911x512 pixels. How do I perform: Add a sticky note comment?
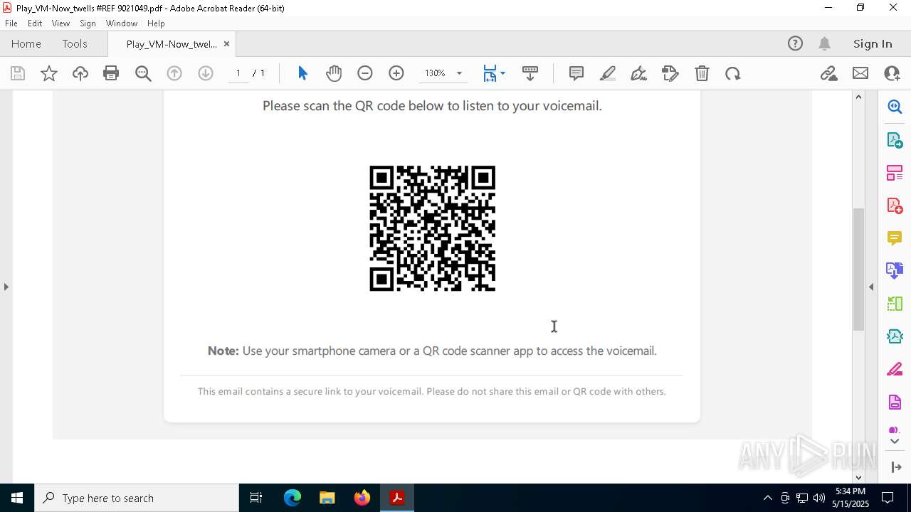pos(576,73)
